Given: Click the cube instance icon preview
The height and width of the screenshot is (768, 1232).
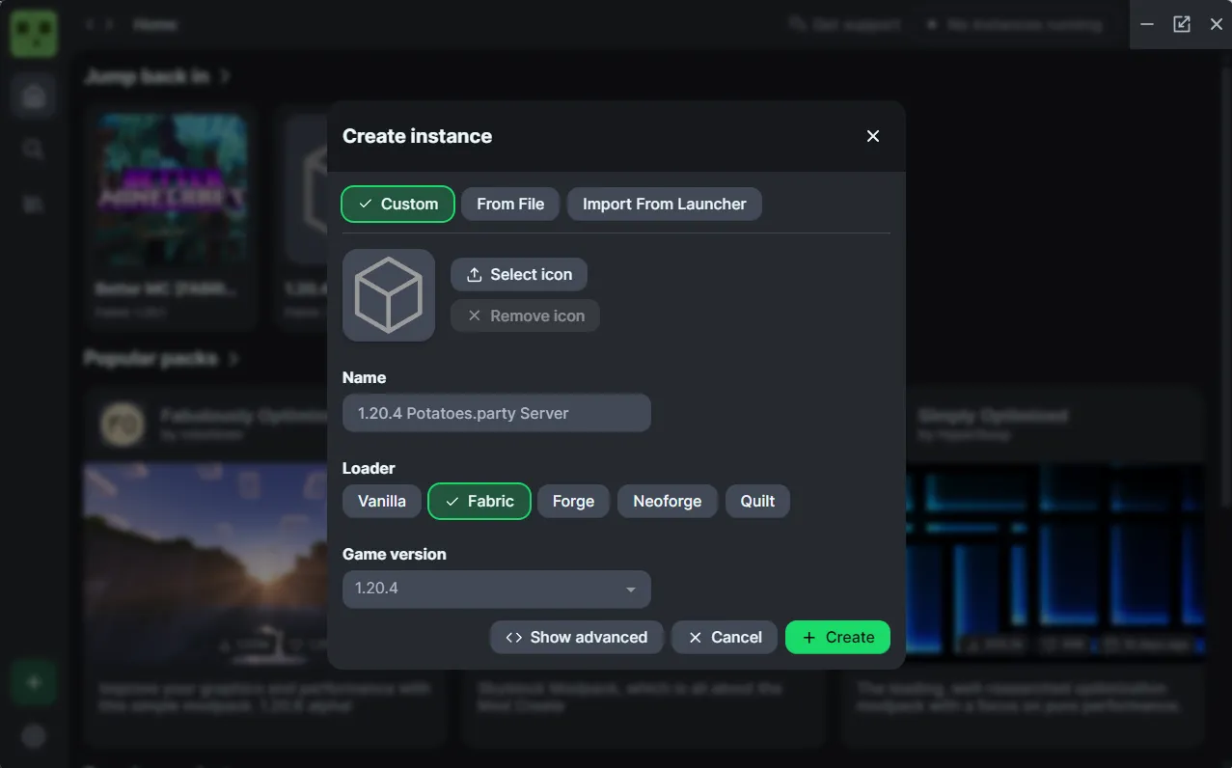Looking at the screenshot, I should [389, 295].
